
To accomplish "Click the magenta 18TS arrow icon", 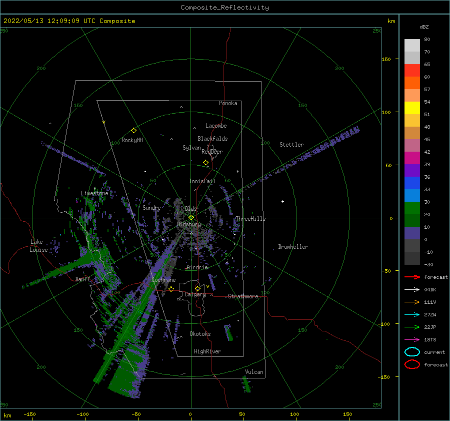I will pyautogui.click(x=412, y=340).
